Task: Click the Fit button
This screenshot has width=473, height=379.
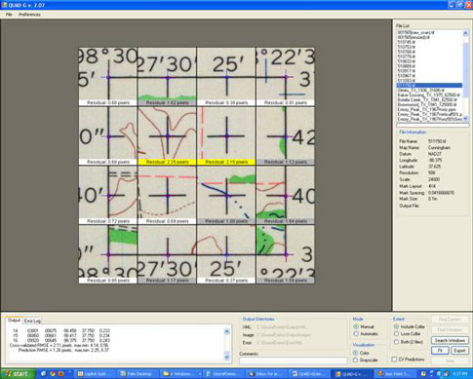Action: click(440, 351)
